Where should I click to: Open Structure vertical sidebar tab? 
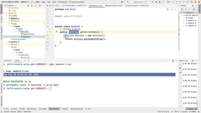1,88
